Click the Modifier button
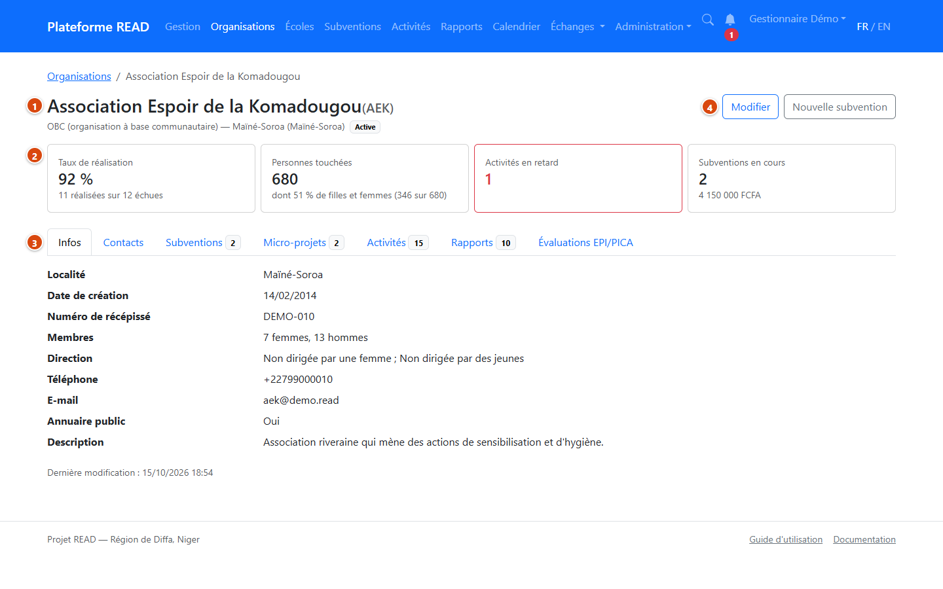This screenshot has height=589, width=943. [x=750, y=107]
